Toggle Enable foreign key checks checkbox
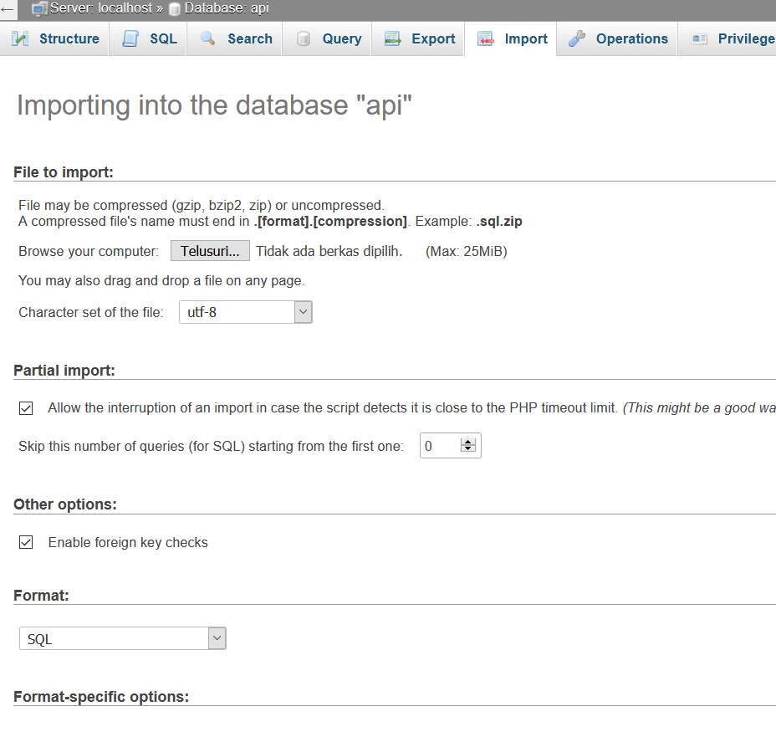 (26, 542)
